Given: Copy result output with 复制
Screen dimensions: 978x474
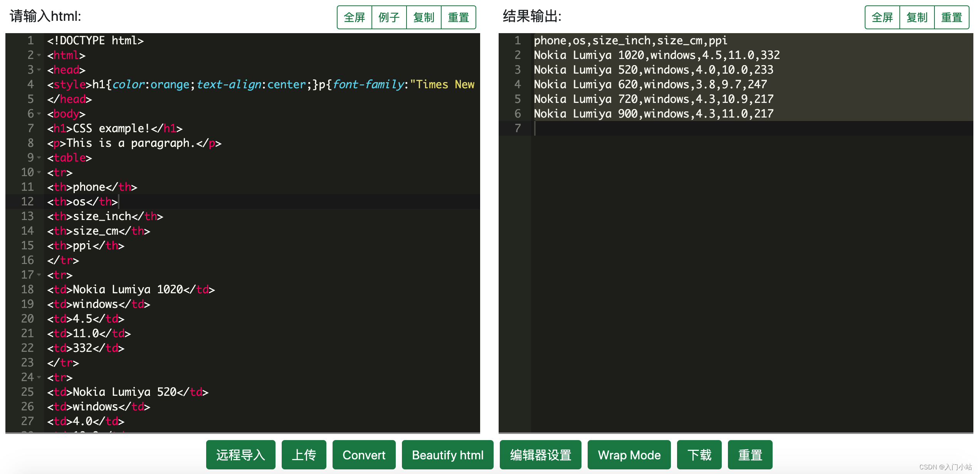Looking at the screenshot, I should (x=917, y=17).
